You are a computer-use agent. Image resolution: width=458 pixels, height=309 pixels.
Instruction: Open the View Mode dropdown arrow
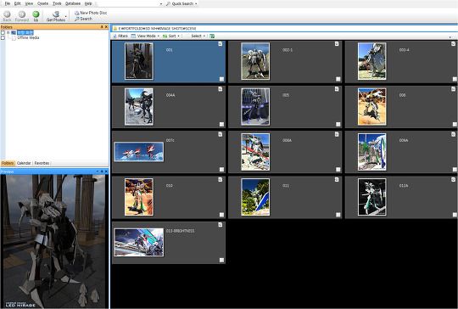(x=159, y=36)
